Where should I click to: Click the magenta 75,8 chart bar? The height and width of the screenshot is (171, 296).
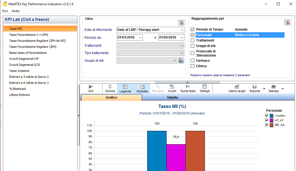point(176,158)
